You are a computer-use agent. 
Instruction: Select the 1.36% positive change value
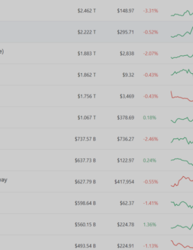click(x=150, y=225)
